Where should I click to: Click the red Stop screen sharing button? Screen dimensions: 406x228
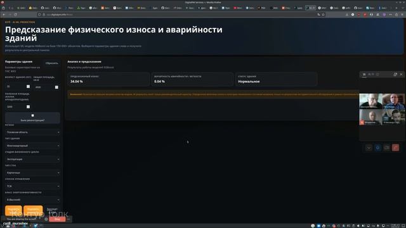click(x=57, y=219)
